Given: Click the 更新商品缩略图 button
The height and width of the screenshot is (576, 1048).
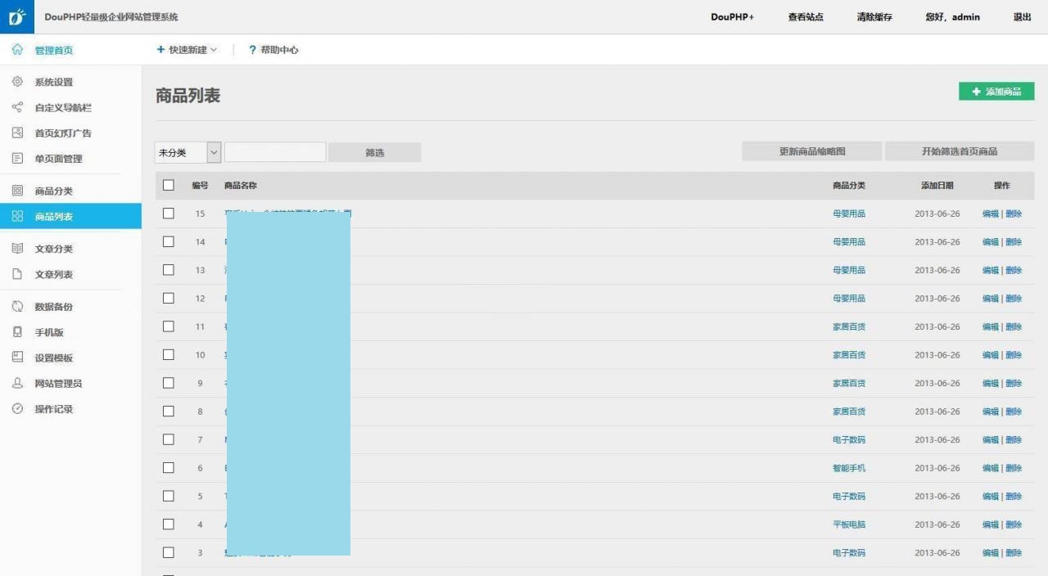Looking at the screenshot, I should point(812,151).
